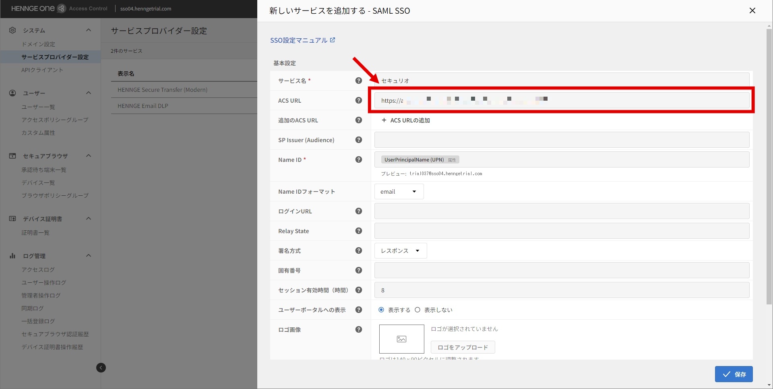Click the help icon for SP Issuer (Audience)
The width and height of the screenshot is (773, 389).
tap(359, 140)
